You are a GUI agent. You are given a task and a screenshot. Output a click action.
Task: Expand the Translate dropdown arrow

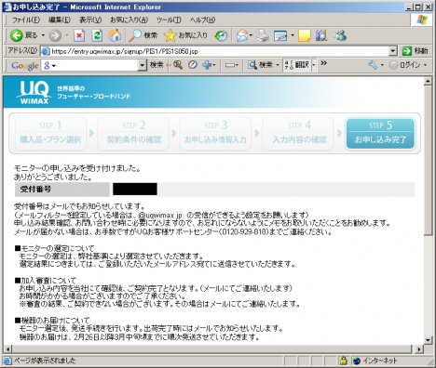coord(314,65)
